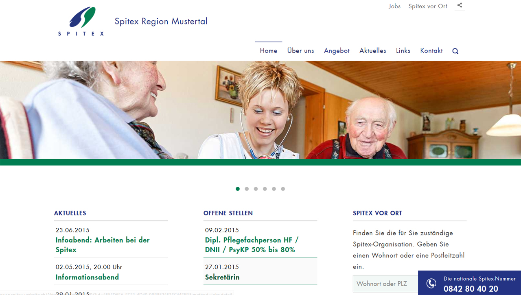The width and height of the screenshot is (521, 295).
Task: Select the first slideshow dot
Action: 238,189
